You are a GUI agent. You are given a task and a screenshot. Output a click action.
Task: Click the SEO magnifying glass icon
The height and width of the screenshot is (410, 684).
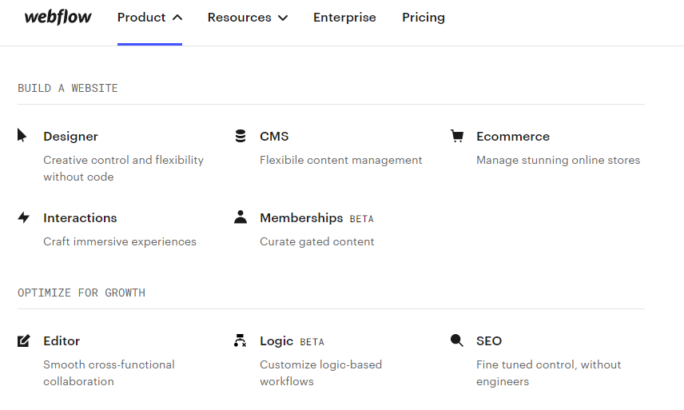[x=457, y=340]
